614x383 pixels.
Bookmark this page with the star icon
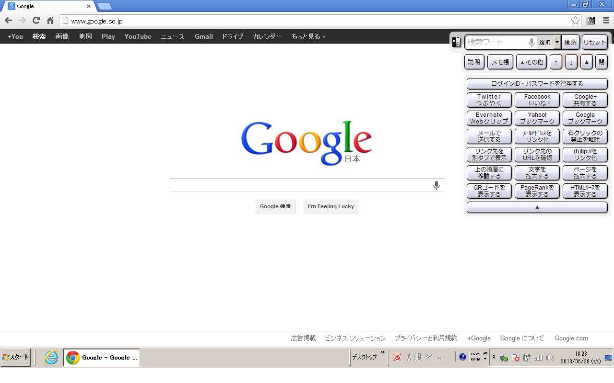(x=575, y=21)
